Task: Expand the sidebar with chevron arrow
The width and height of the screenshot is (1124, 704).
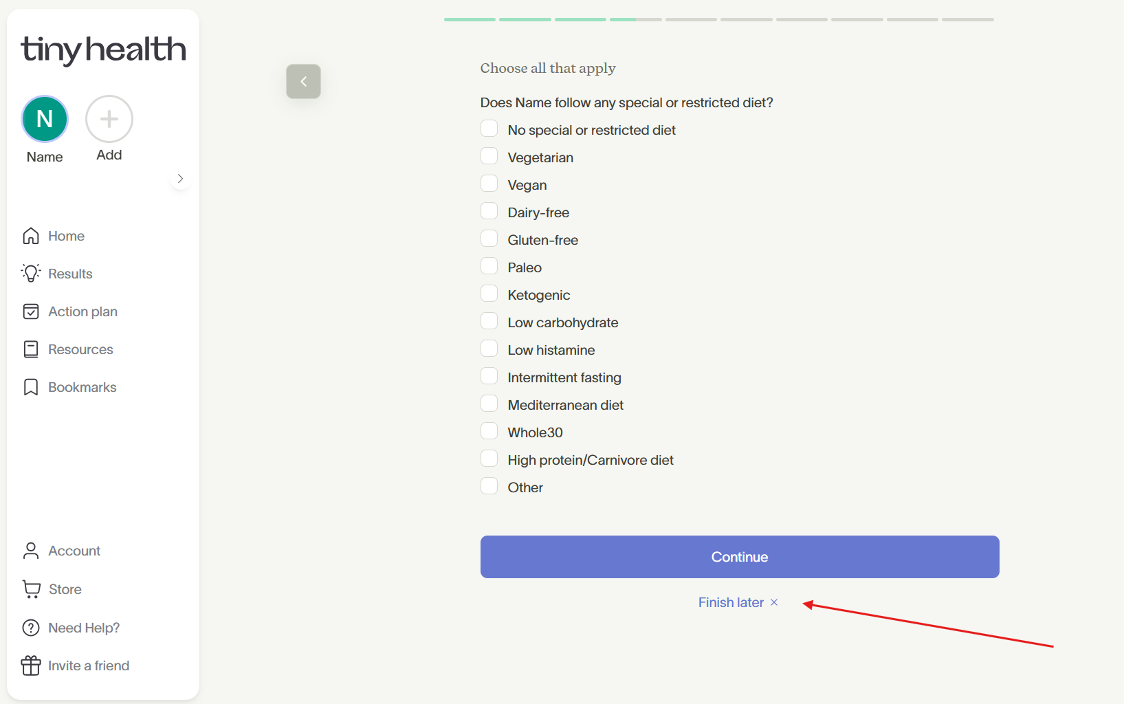Action: point(180,179)
